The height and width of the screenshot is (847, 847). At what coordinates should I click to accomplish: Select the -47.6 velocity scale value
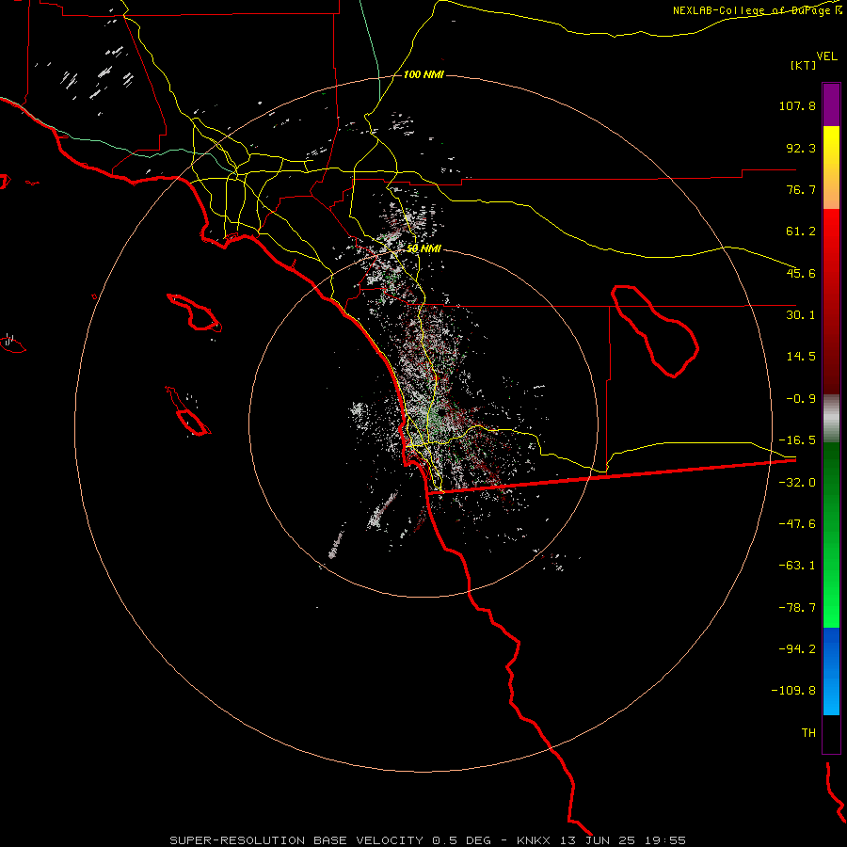click(x=797, y=524)
